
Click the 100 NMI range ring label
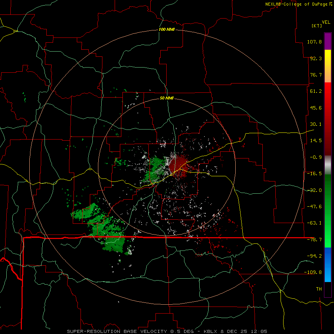click(167, 29)
